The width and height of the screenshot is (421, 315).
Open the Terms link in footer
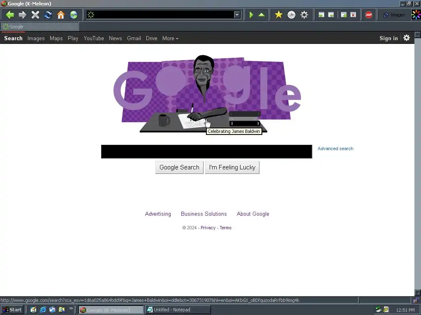226,228
